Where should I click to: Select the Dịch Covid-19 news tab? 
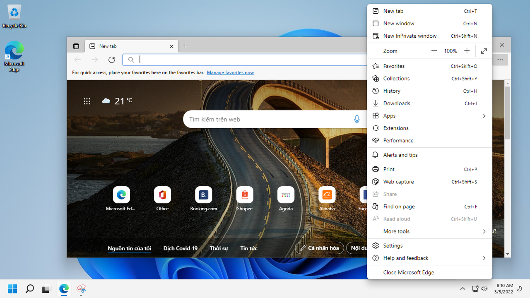(x=180, y=248)
